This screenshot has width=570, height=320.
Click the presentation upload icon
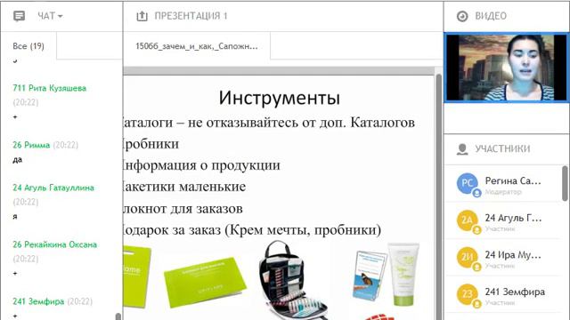tap(142, 16)
